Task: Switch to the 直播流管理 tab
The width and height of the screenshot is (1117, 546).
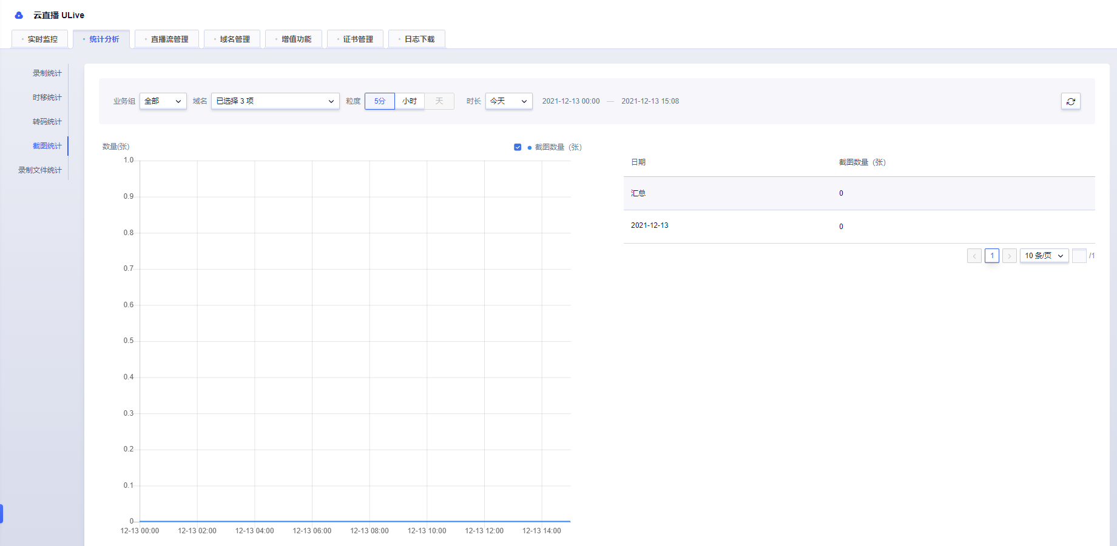Action: [x=167, y=39]
